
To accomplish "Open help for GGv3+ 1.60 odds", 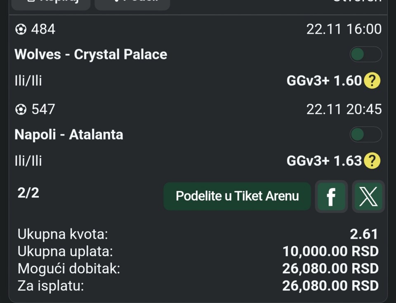I will pyautogui.click(x=372, y=81).
